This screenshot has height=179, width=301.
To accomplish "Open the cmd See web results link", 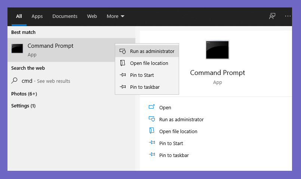I will click(x=46, y=81).
